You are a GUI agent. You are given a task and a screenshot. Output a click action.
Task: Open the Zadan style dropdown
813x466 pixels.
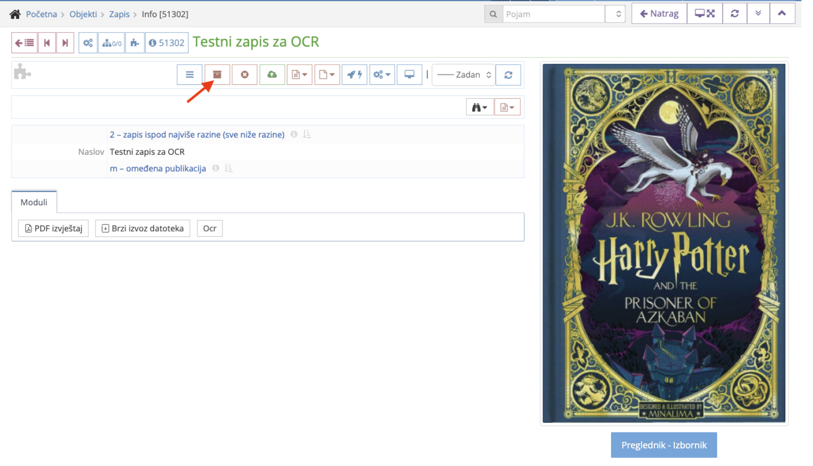pos(463,74)
